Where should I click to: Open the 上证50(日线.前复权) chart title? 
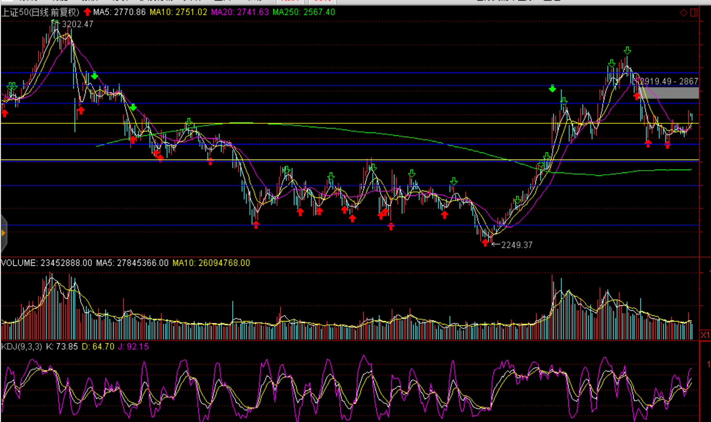click(40, 12)
